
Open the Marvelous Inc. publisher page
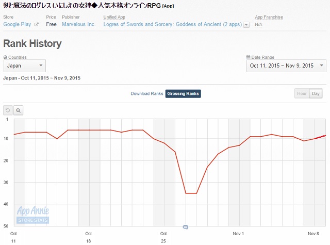point(79,24)
